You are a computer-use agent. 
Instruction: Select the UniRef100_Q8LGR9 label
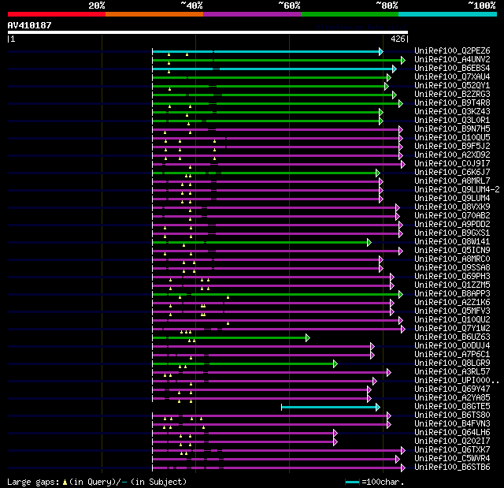[452, 363]
